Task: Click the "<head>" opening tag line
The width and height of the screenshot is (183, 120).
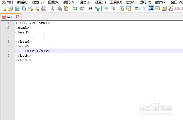Action: point(22,32)
